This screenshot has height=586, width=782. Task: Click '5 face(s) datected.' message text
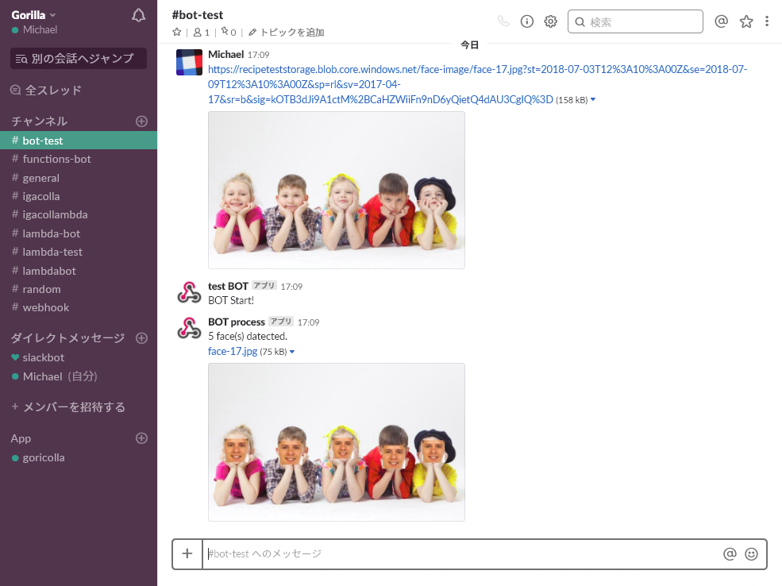point(248,336)
